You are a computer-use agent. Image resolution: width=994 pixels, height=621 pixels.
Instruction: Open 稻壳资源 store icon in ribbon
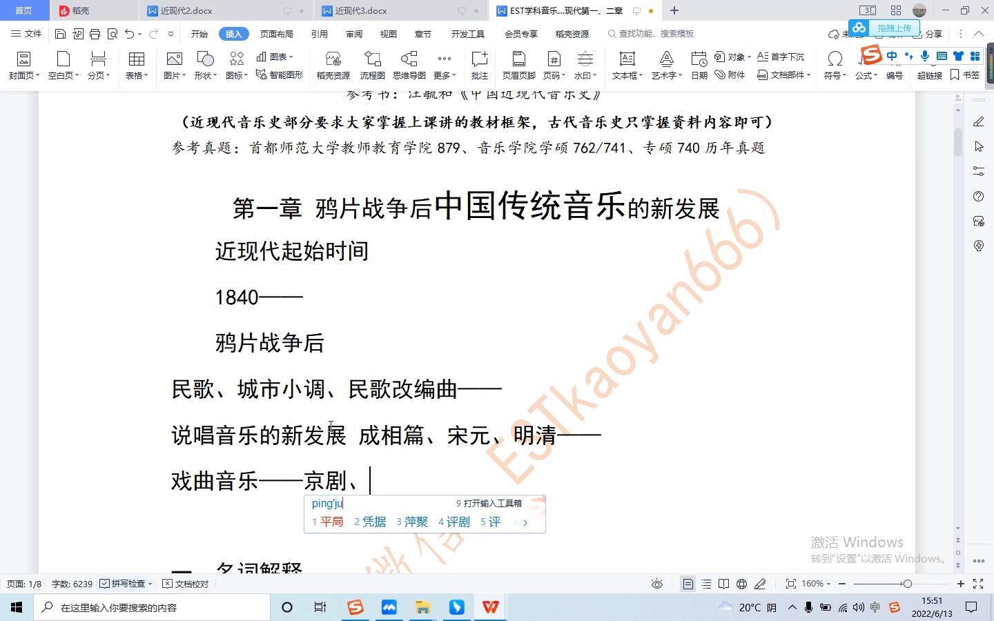(x=333, y=66)
